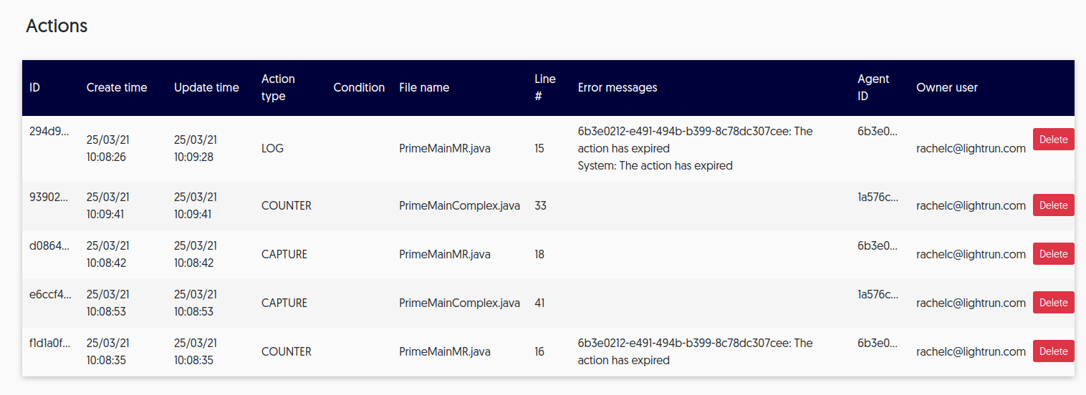
Task: Sort by the Action type column header
Action: pos(278,87)
